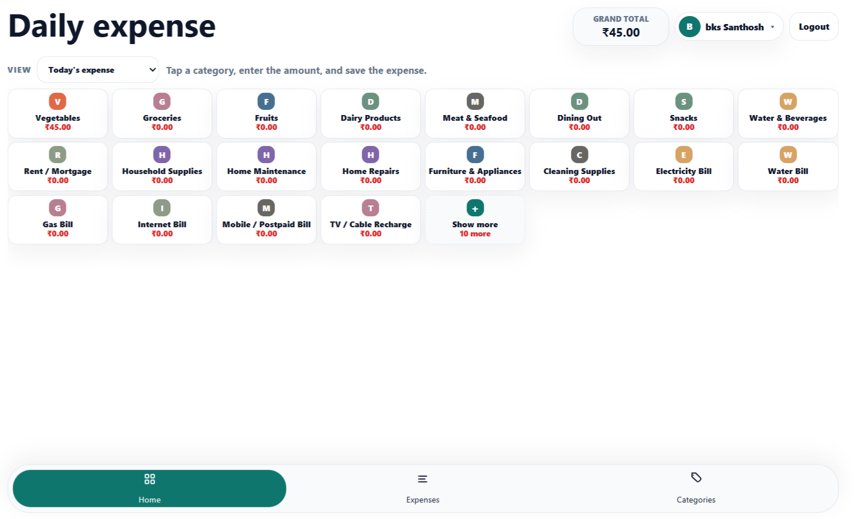Click the Groceries label text

162,118
